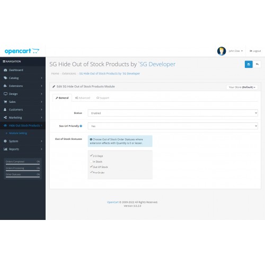The width and height of the screenshot is (265, 265).
Task: Click the Design monitor icon
Action: 5,94
